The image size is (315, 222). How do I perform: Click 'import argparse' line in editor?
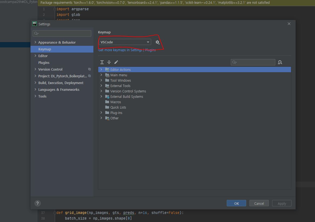(73, 9)
